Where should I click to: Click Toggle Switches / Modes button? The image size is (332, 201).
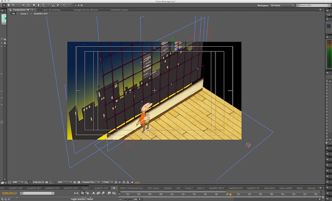pyautogui.click(x=82, y=200)
